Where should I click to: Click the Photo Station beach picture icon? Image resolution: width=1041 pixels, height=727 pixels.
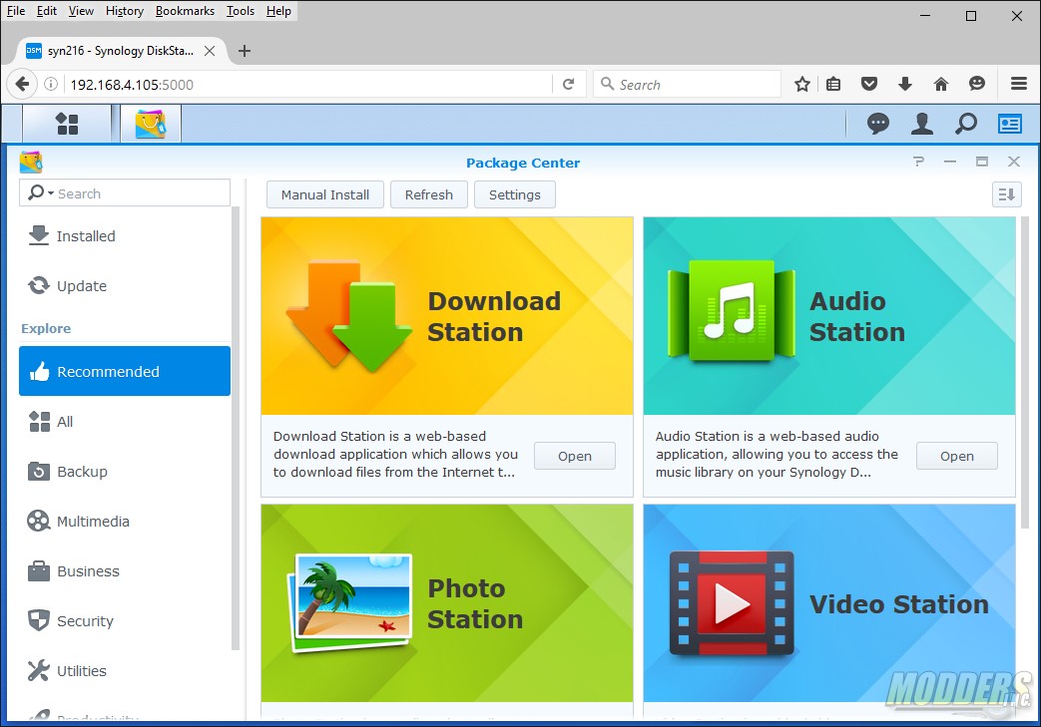click(350, 602)
